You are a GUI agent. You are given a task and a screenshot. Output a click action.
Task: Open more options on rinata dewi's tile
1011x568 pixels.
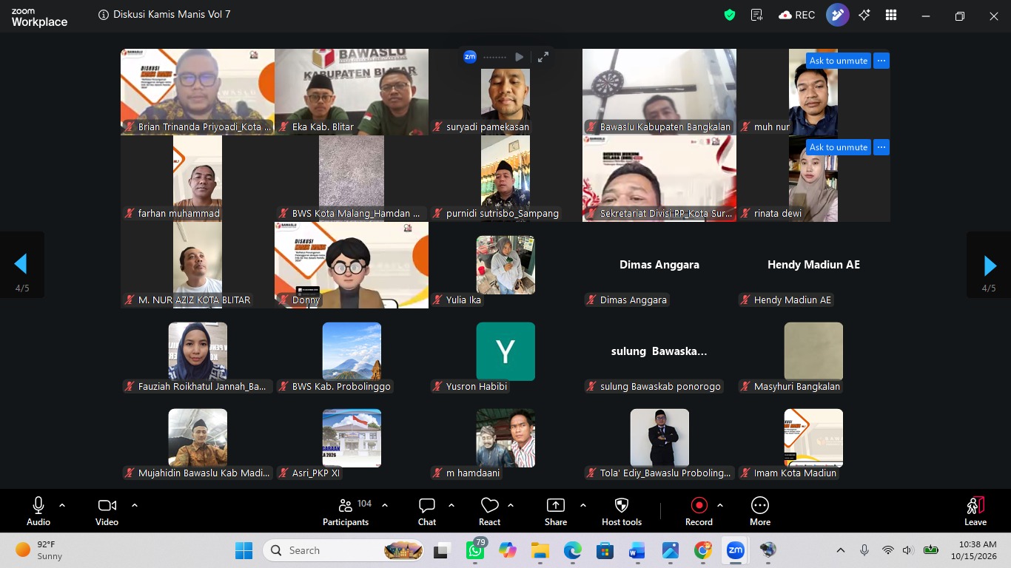(x=881, y=147)
